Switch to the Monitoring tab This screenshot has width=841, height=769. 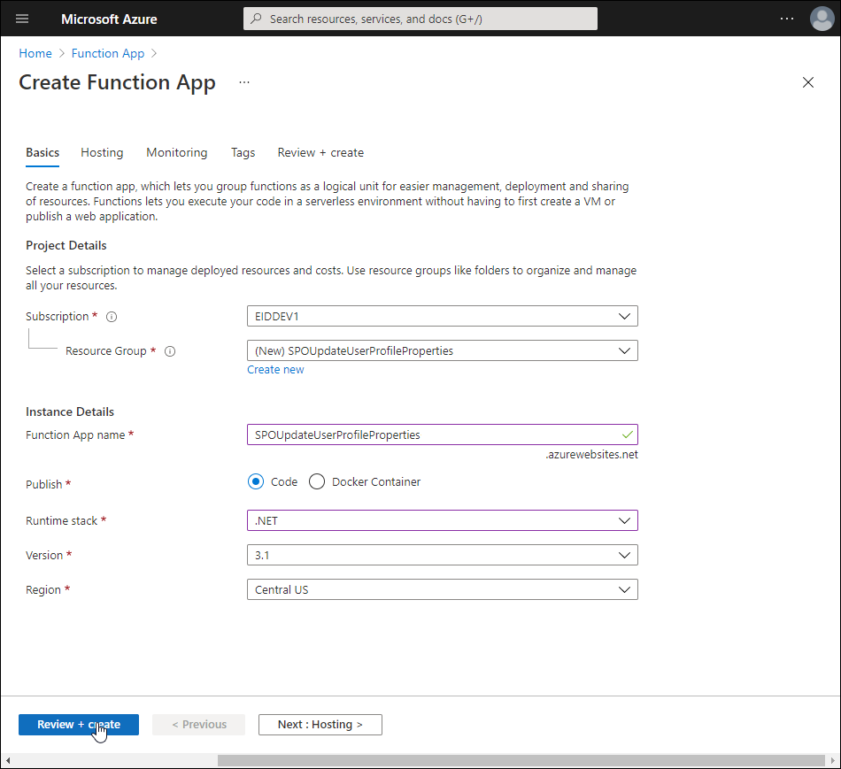(176, 152)
